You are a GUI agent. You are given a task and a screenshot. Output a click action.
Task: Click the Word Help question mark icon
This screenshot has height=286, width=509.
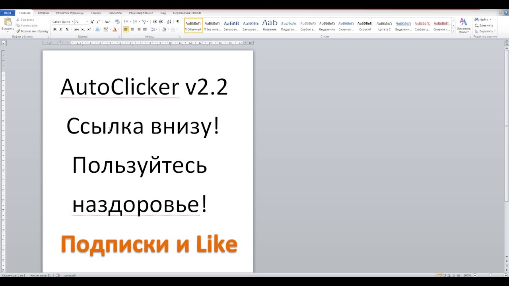[x=506, y=13]
